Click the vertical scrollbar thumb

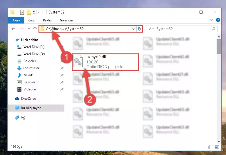pyautogui.click(x=219, y=46)
